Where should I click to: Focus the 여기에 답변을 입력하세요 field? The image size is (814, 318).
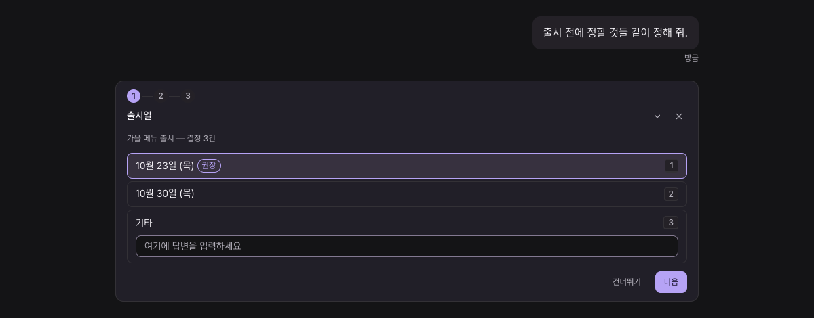[x=407, y=246]
